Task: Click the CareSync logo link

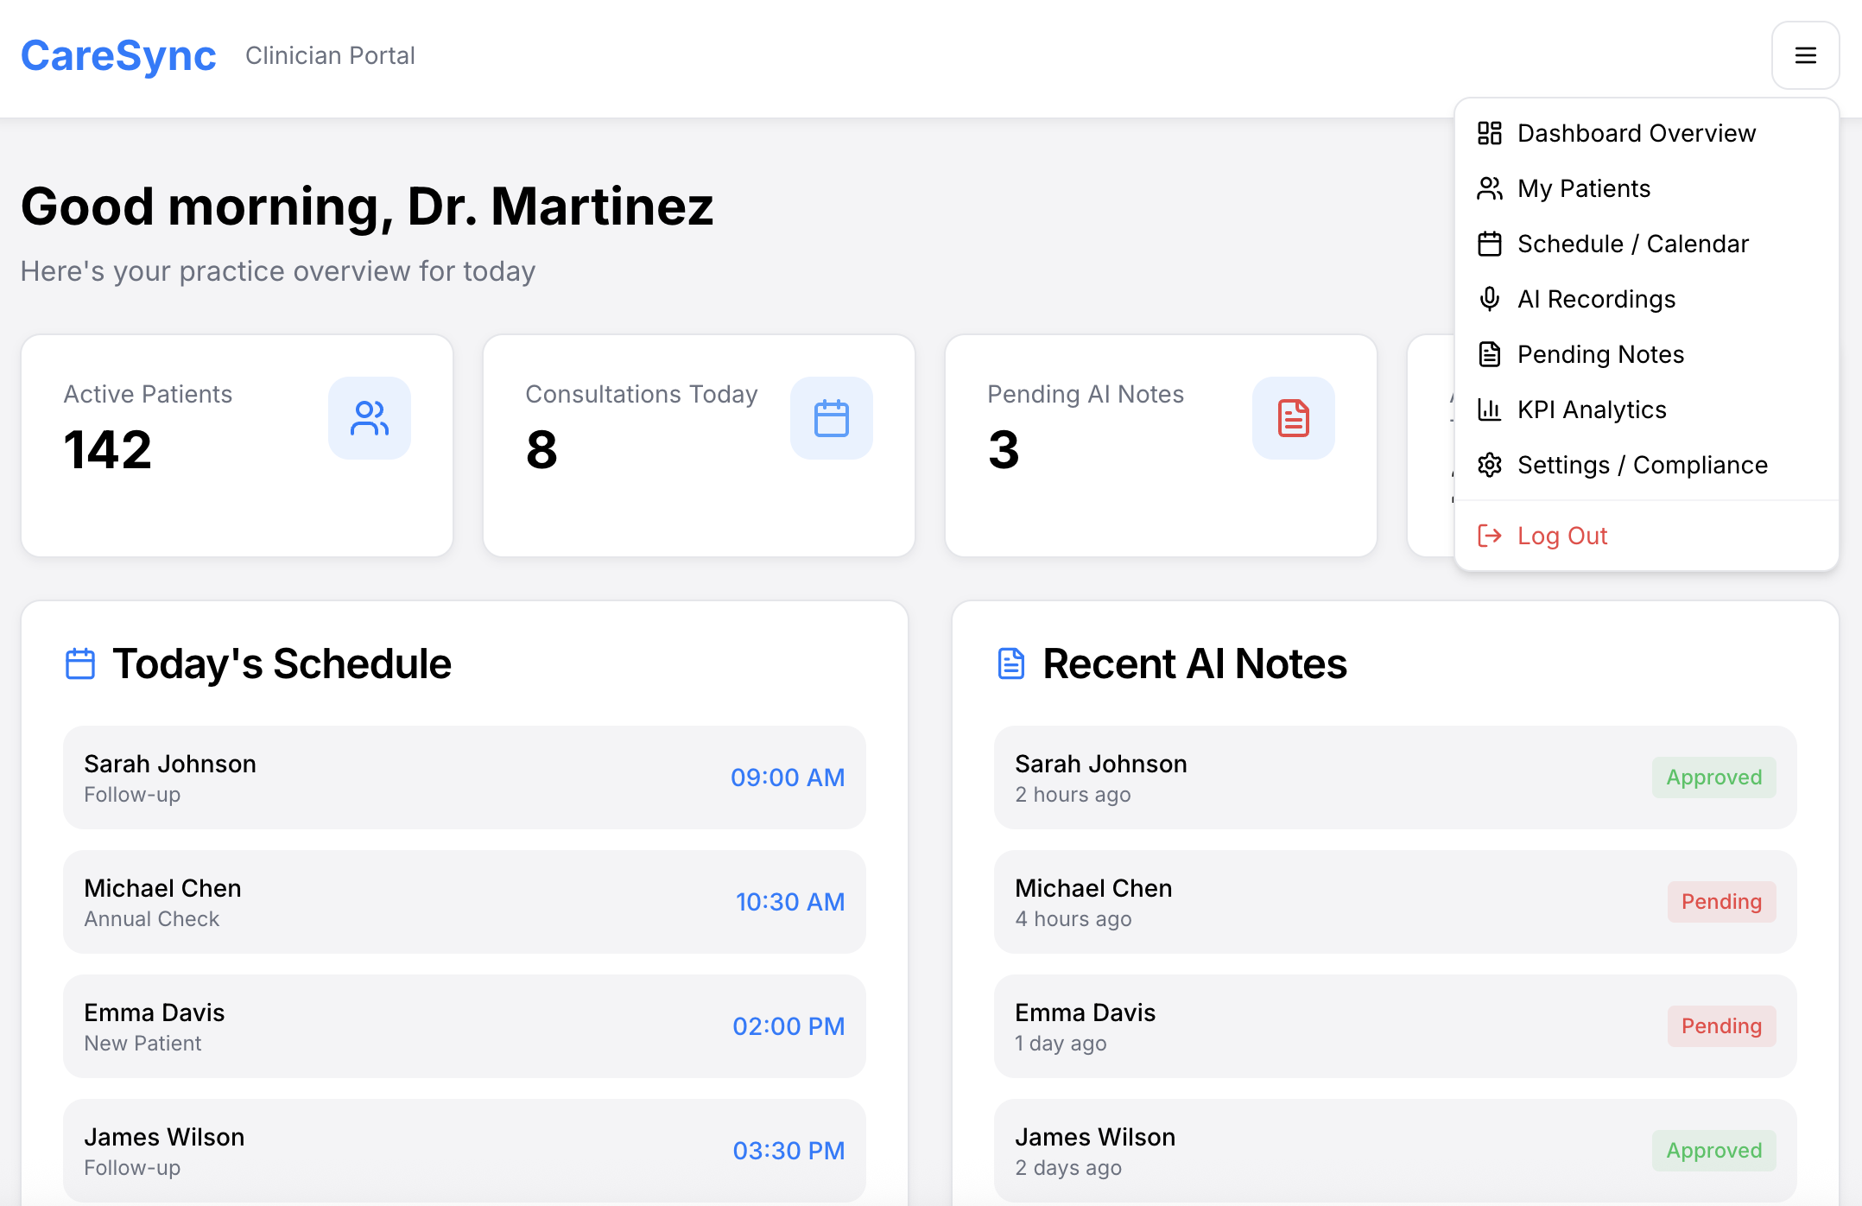Action: point(118,56)
